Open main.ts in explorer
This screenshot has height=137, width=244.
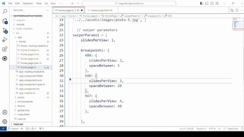(21, 119)
